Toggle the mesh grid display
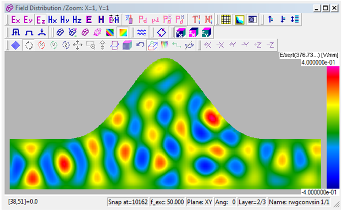Viewport: 342px width, 211px height. [x=226, y=20]
